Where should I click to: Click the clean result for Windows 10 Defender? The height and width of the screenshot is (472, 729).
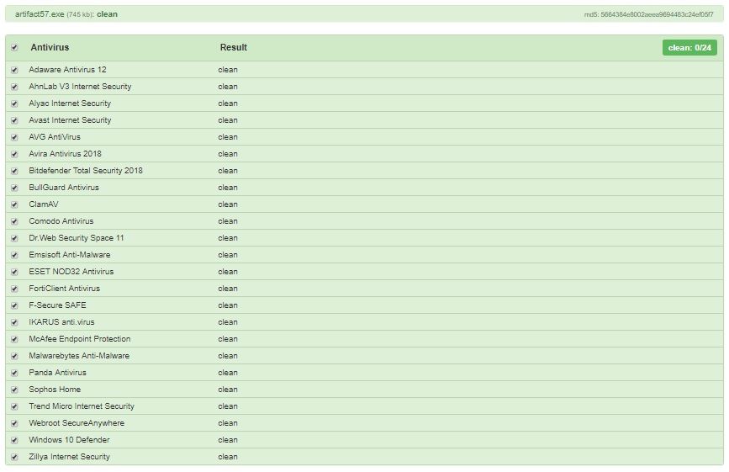pyautogui.click(x=228, y=440)
